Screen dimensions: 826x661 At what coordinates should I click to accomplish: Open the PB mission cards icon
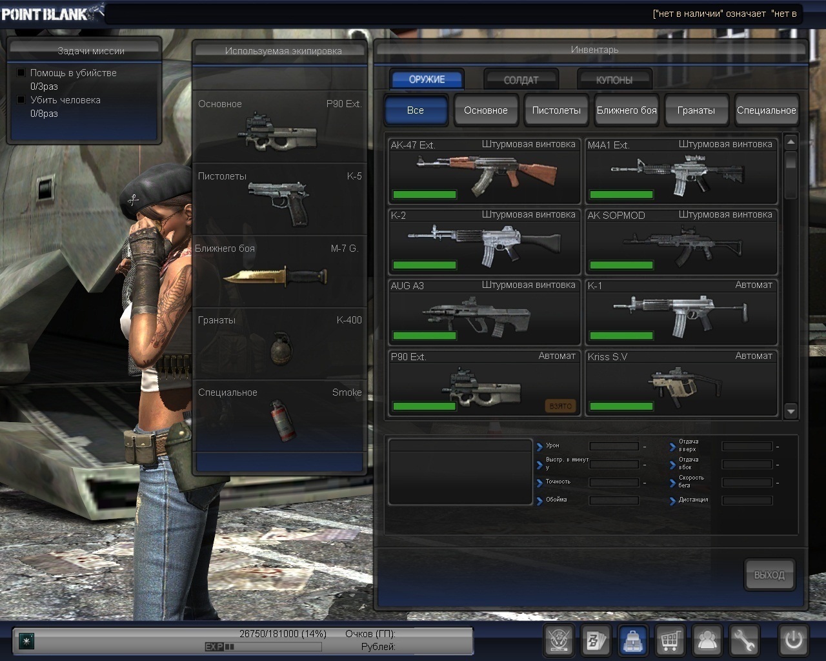[x=596, y=640]
